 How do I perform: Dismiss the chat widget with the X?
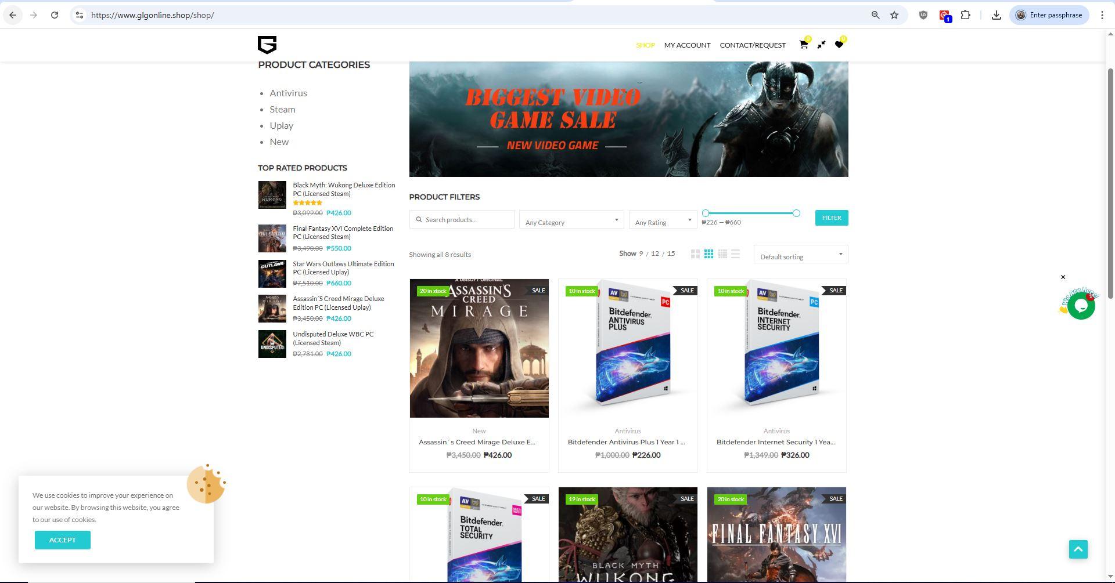click(x=1063, y=277)
